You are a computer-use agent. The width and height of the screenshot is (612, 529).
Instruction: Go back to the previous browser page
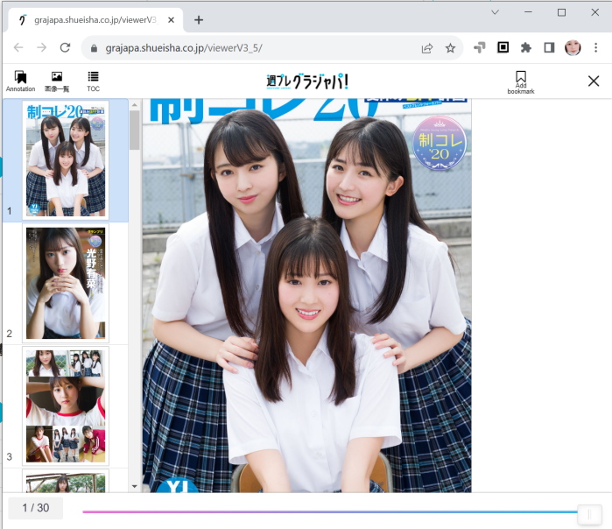pyautogui.click(x=18, y=48)
